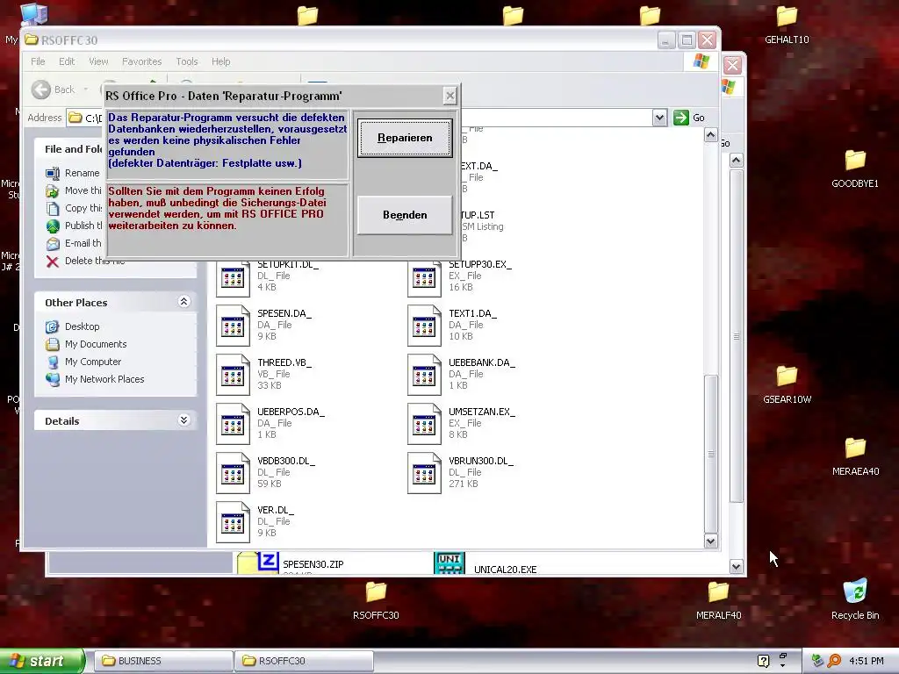Open Desktop in Other Places

(82, 326)
